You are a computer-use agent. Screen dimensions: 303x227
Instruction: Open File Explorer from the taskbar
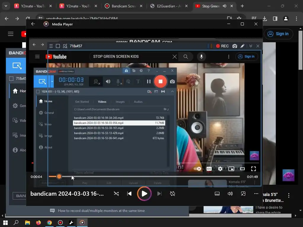coord(28,223)
